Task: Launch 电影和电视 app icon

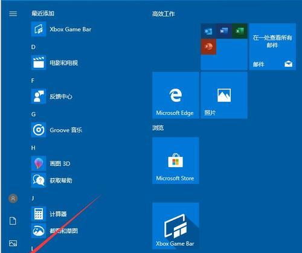Action: click(39, 62)
